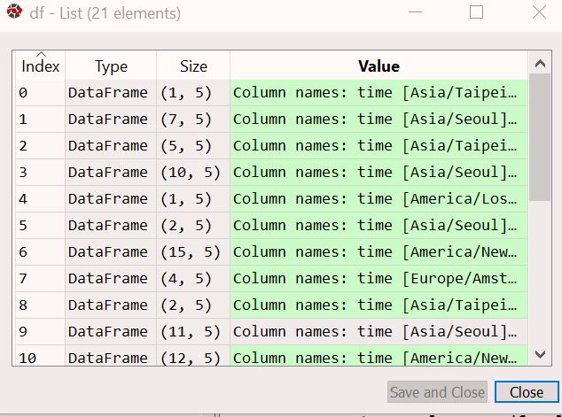Sort list by the Size column header
The image size is (562, 417).
pos(193,66)
